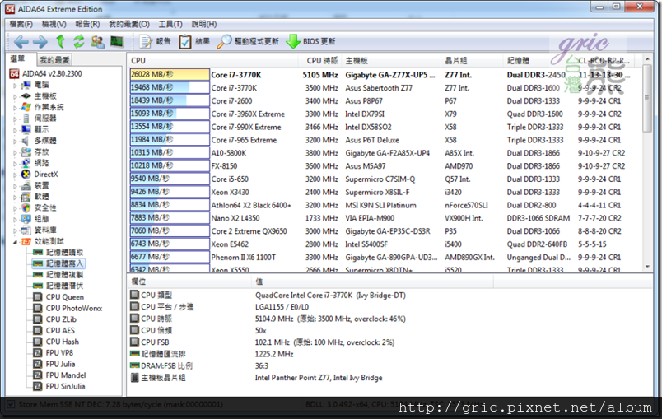Expand the 電腦 tree node
Viewport: 662px width, 419px height.
point(16,85)
